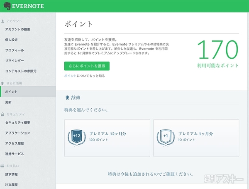
Task: Click the +12 premium shield badge
Action: (77, 138)
